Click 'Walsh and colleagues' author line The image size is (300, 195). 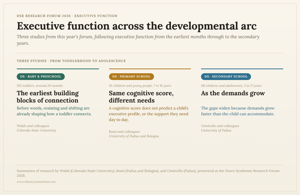[33, 126]
